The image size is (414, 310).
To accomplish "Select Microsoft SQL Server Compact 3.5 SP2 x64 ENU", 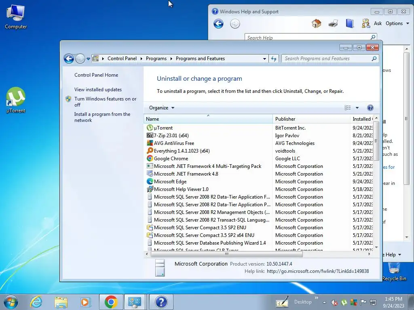I will coord(204,235).
